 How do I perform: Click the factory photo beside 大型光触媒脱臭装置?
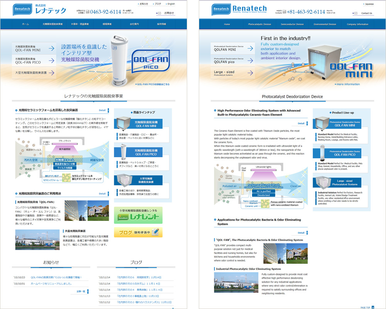[x=37, y=240]
